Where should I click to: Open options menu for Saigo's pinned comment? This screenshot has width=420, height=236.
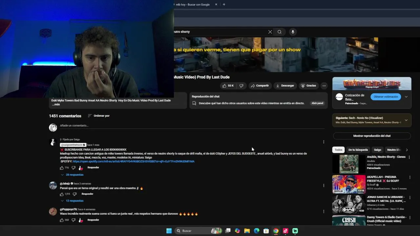click(324, 142)
